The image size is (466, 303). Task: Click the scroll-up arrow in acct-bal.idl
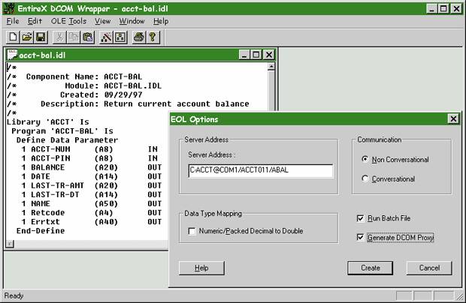[271, 67]
